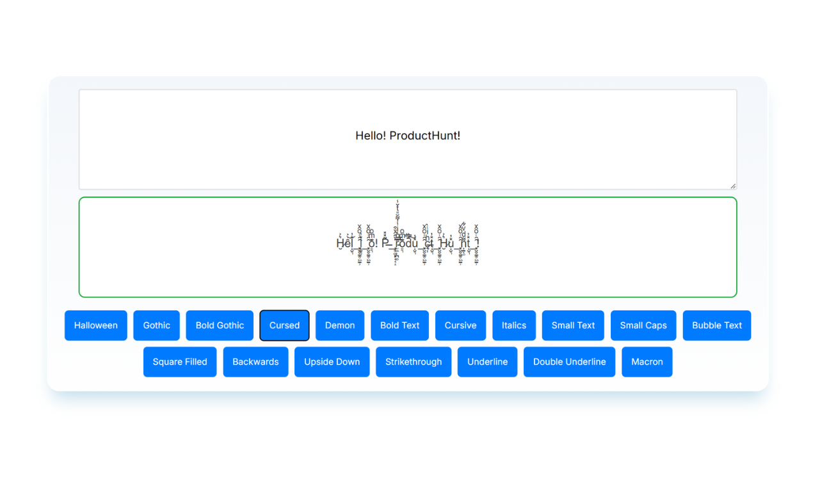Apply Bubble Text style

717,325
